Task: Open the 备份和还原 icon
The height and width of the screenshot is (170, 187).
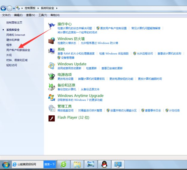Action: (52, 87)
